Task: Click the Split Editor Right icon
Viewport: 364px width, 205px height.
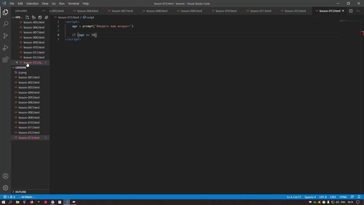Action: (351, 11)
